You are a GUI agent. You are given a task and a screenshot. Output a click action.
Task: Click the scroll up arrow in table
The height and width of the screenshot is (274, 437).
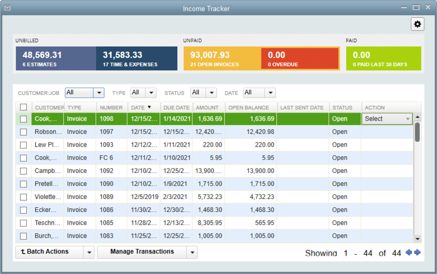click(417, 117)
